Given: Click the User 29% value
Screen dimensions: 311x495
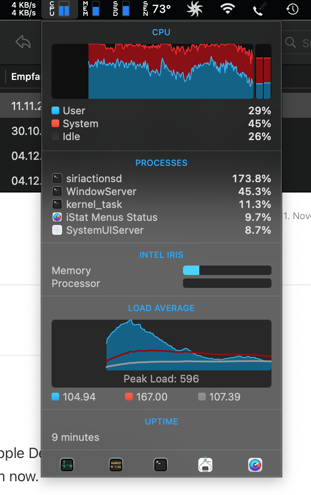Looking at the screenshot, I should pos(259,110).
